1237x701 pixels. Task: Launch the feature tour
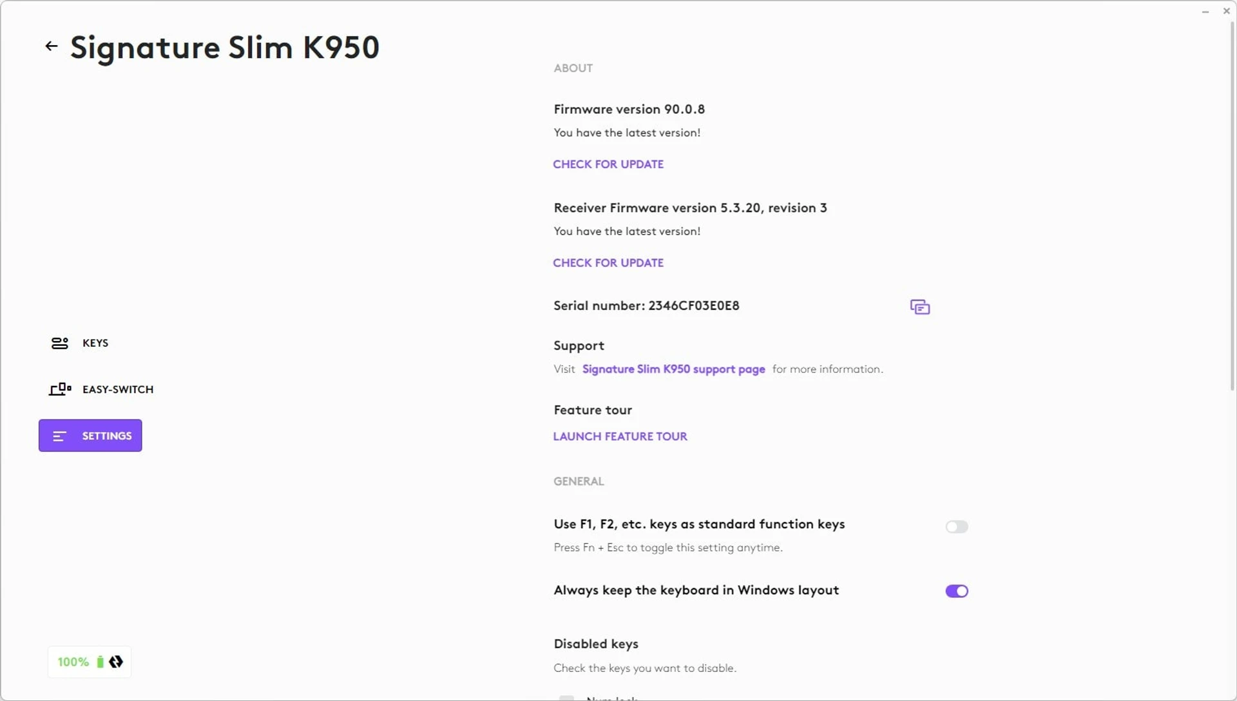[x=620, y=436]
